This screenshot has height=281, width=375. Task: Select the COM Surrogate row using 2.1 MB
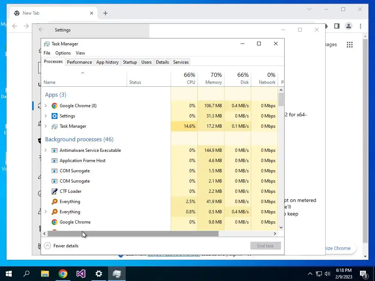pyautogui.click(x=160, y=181)
